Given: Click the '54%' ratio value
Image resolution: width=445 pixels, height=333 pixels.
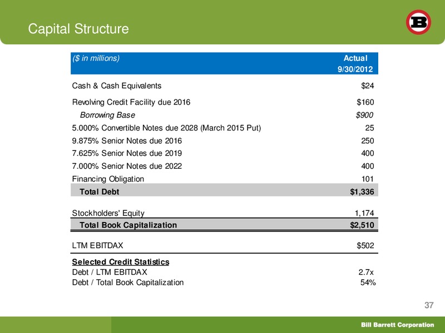Looking at the screenshot, I should pyautogui.click(x=368, y=282).
